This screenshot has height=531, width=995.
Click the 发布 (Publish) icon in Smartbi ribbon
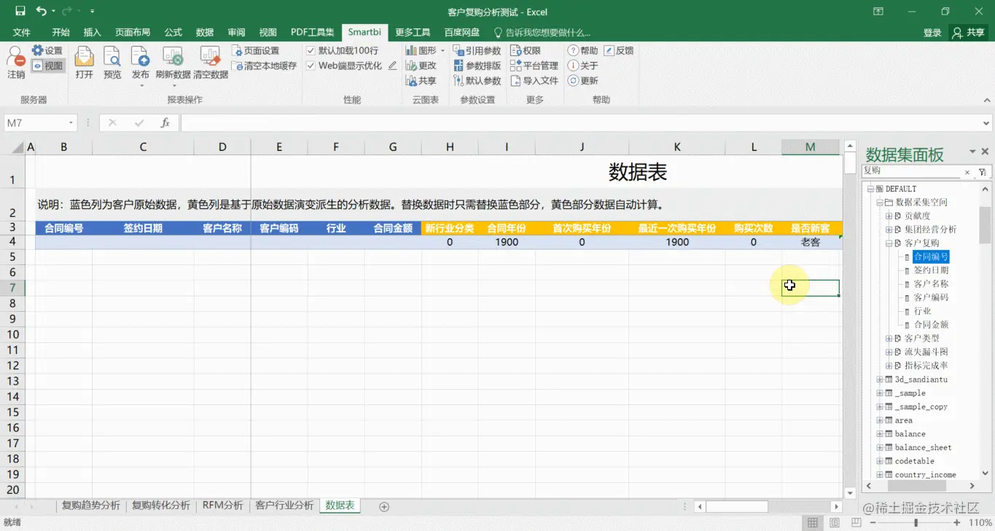(x=140, y=62)
